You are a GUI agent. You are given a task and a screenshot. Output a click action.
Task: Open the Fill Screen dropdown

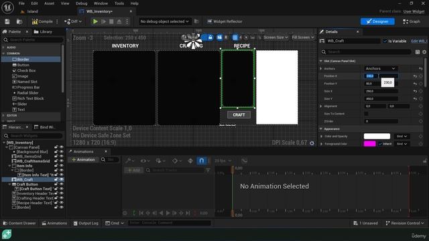point(302,37)
